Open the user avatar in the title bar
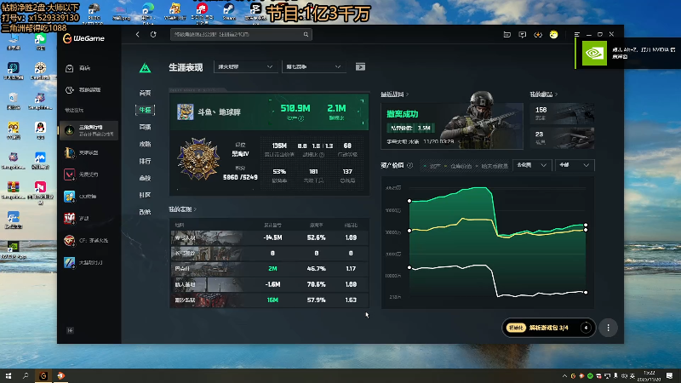 pyautogui.click(x=554, y=34)
